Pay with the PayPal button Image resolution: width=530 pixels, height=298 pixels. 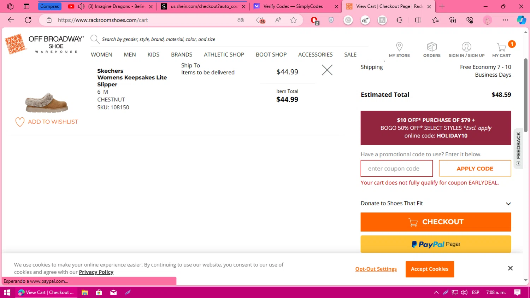tap(436, 244)
